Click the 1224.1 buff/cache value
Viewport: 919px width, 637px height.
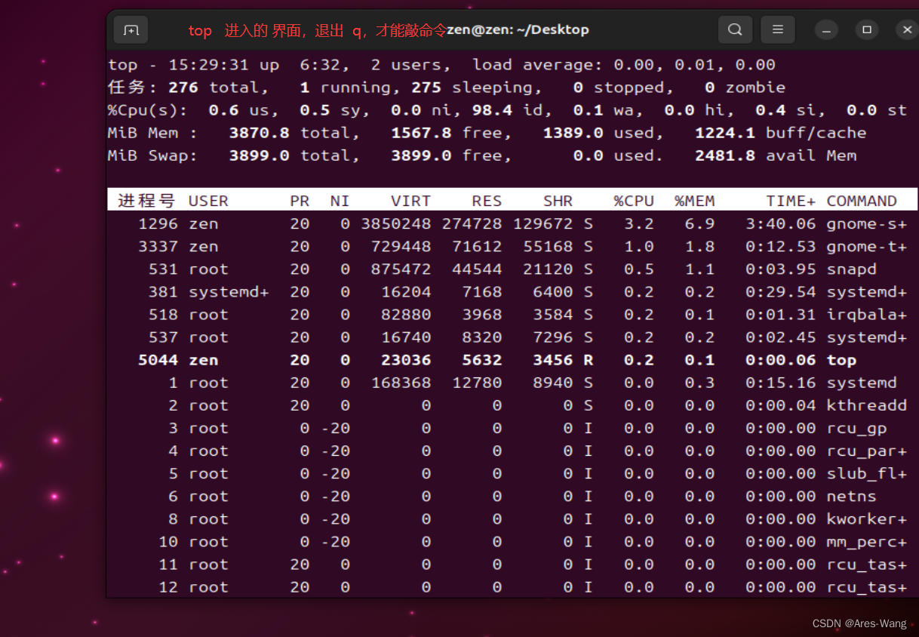(725, 133)
